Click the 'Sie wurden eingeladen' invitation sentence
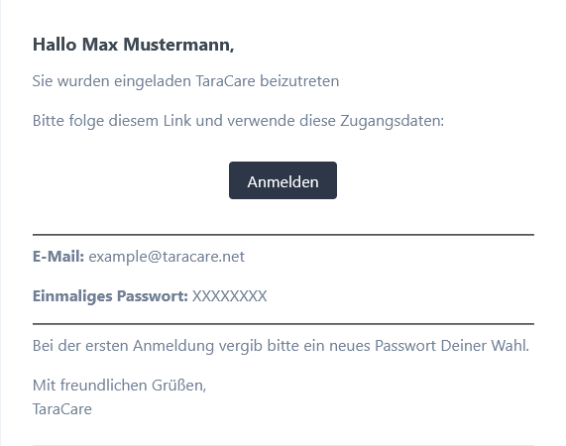 (x=185, y=81)
